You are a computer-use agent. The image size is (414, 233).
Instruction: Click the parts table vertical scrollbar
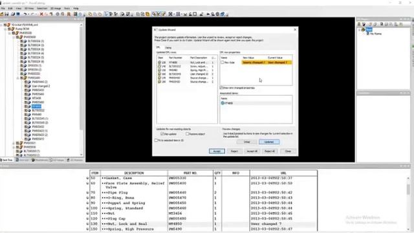408,203
